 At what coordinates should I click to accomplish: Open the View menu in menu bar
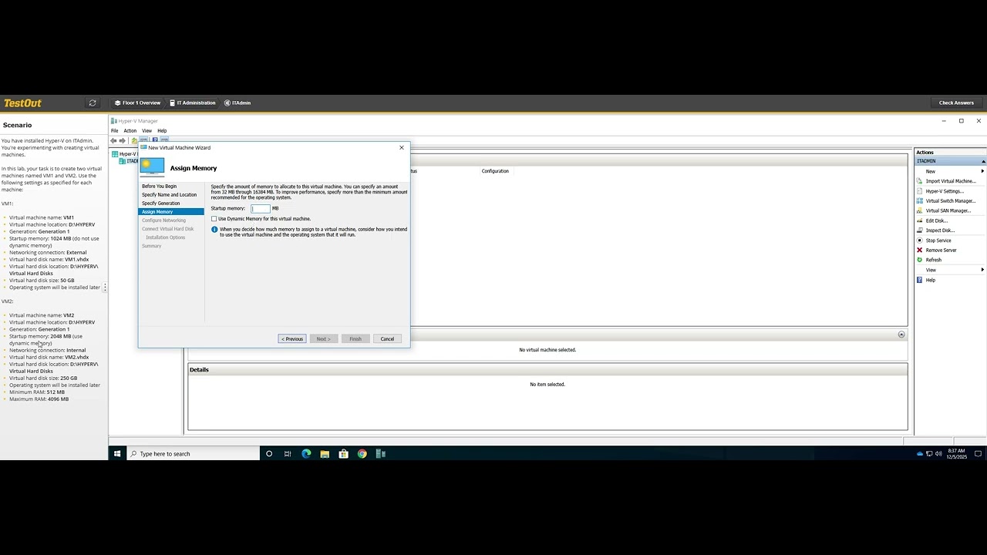(147, 131)
